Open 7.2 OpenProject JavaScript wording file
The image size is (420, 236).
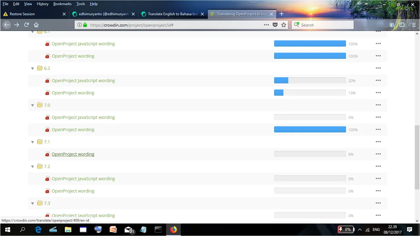[83, 179]
